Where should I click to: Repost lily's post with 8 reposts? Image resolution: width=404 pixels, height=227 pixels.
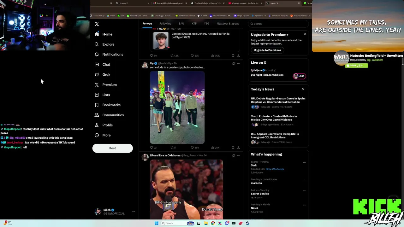tap(173, 148)
